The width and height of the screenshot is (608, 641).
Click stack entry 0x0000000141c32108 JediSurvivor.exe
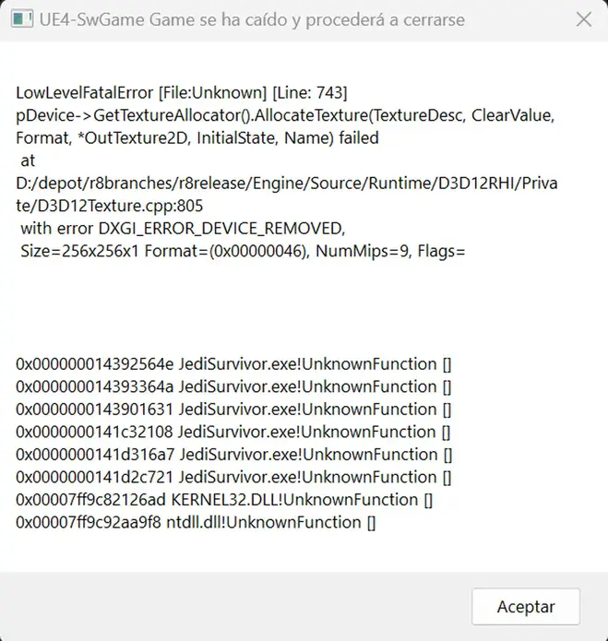(x=233, y=433)
